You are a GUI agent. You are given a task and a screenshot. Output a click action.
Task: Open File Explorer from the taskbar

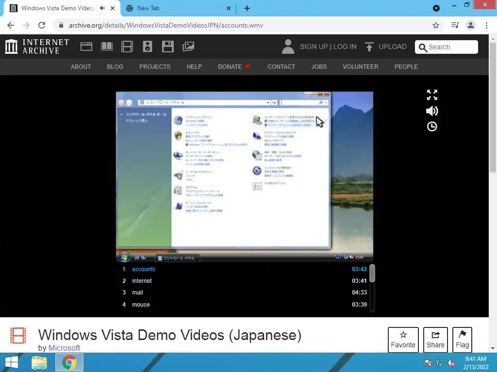tap(39, 362)
